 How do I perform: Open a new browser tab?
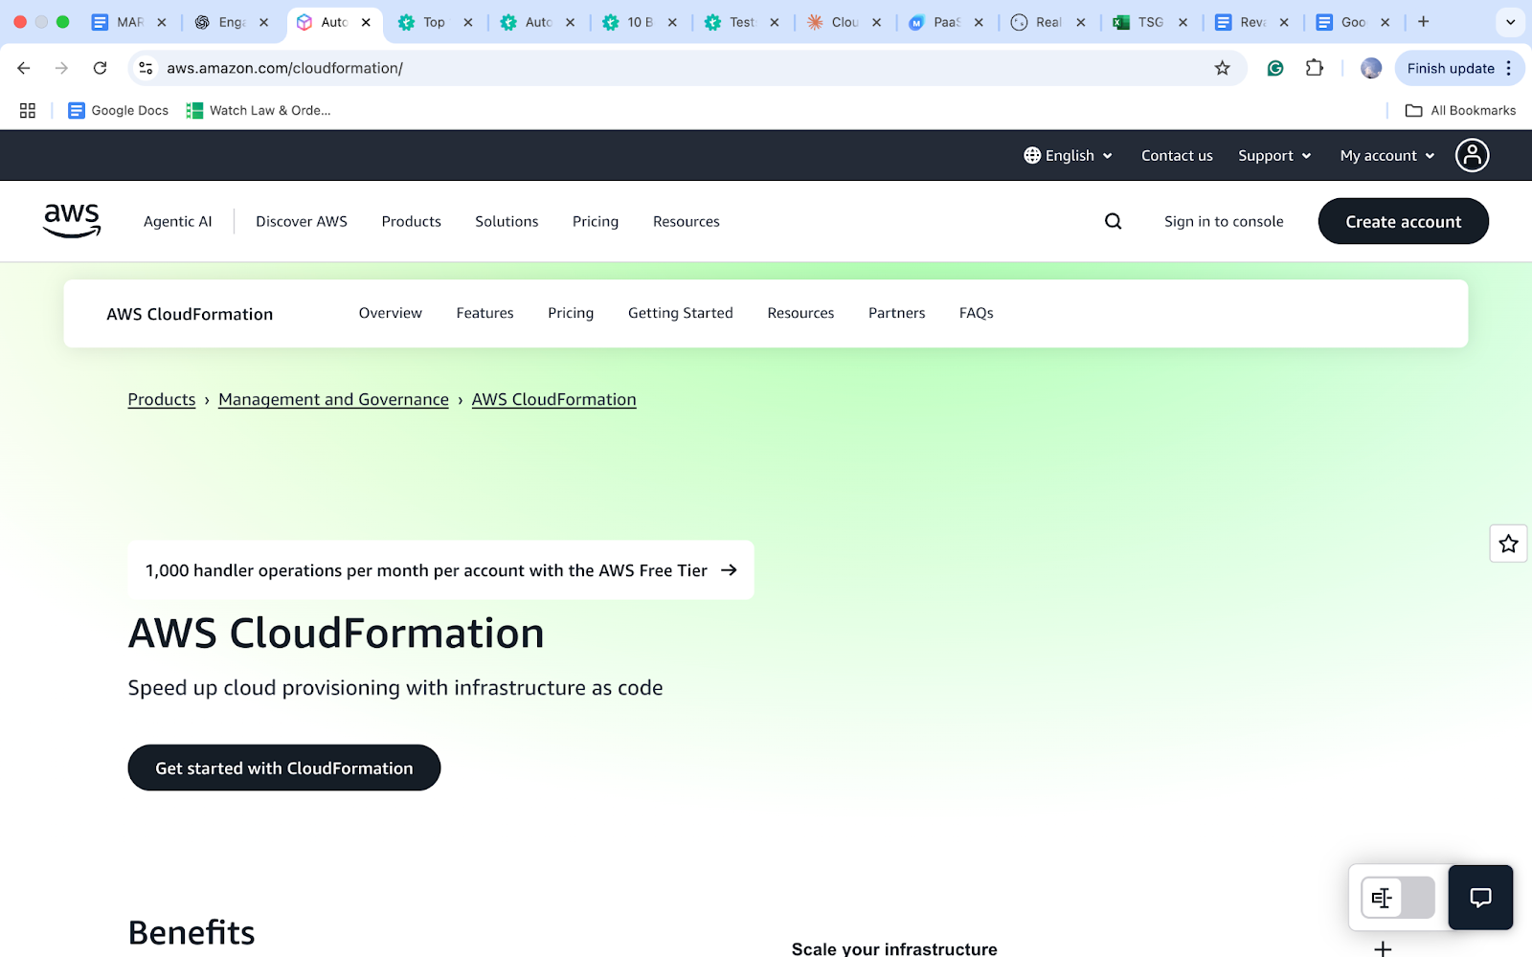coord(1423,22)
